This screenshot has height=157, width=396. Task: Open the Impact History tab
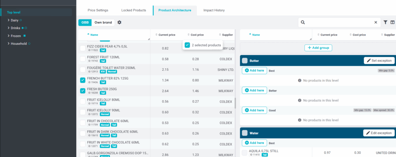214,10
